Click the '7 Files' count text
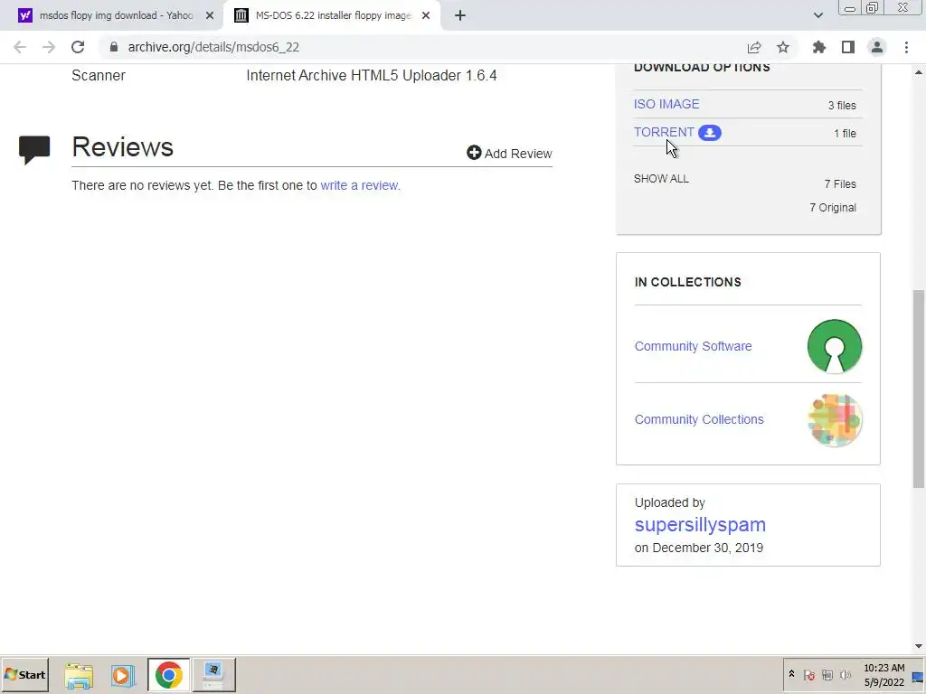The image size is (926, 694). click(x=840, y=184)
